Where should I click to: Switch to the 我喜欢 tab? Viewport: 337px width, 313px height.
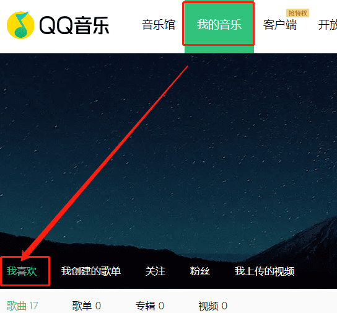pyautogui.click(x=22, y=271)
